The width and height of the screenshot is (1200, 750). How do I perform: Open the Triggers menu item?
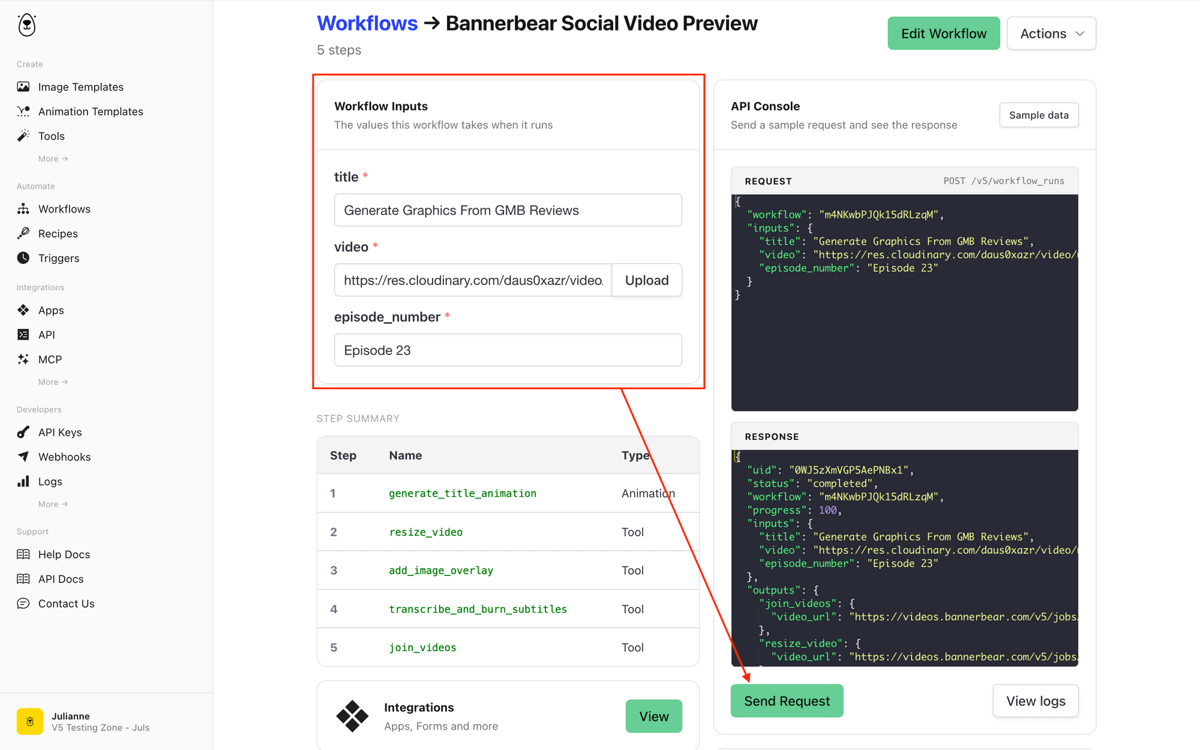point(59,258)
